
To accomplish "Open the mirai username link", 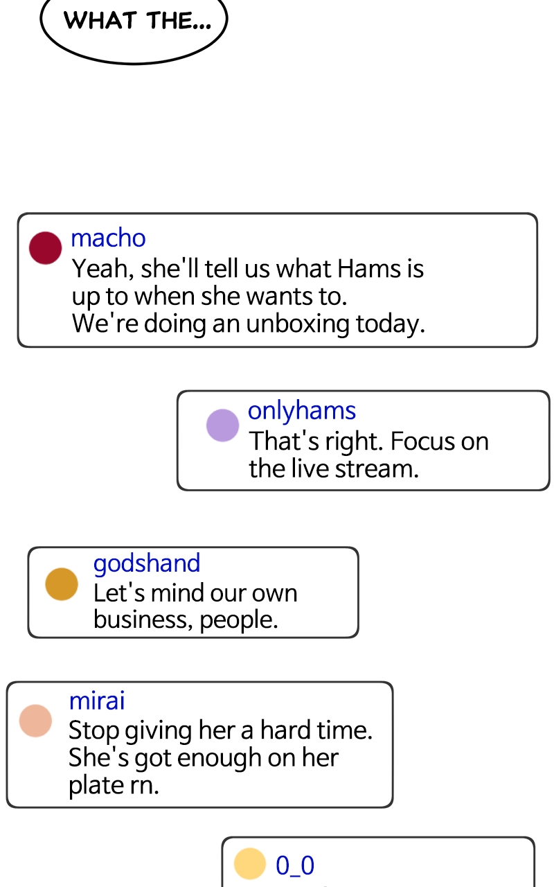I will (x=97, y=700).
